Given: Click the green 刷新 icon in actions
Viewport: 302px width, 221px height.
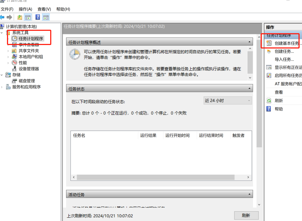Looking at the screenshot, I should [x=269, y=100].
